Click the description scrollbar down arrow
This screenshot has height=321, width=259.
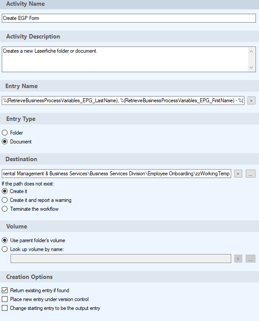tap(251, 68)
